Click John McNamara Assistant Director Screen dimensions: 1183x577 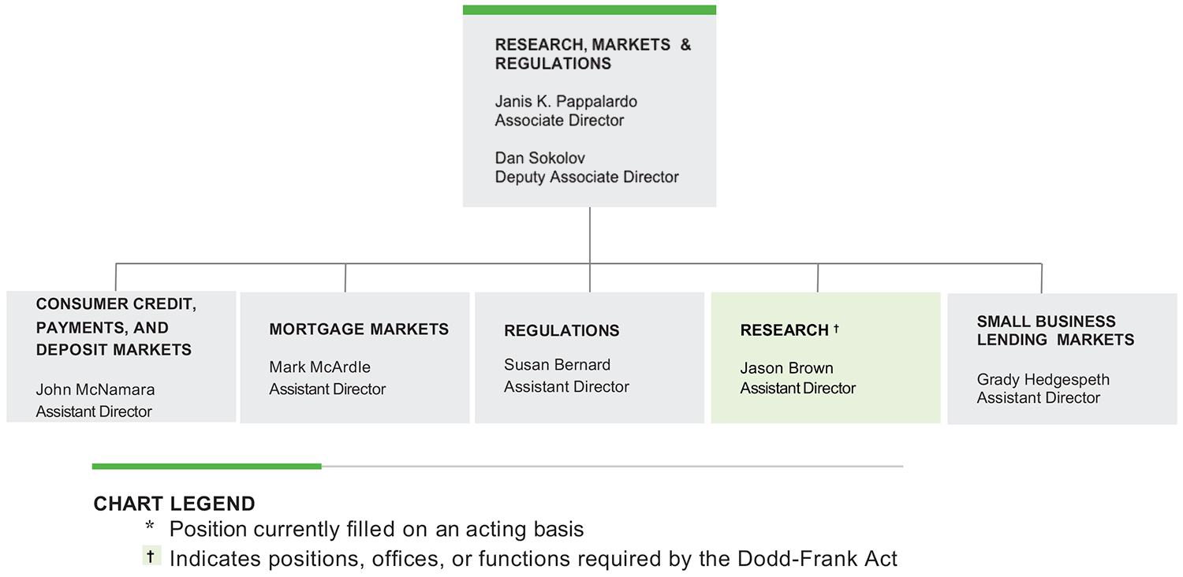(95, 400)
